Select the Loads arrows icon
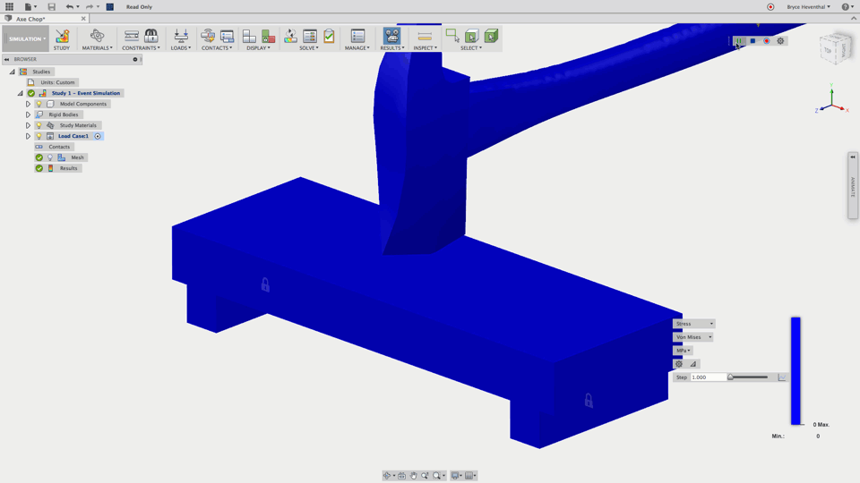The width and height of the screenshot is (860, 483). 181,36
